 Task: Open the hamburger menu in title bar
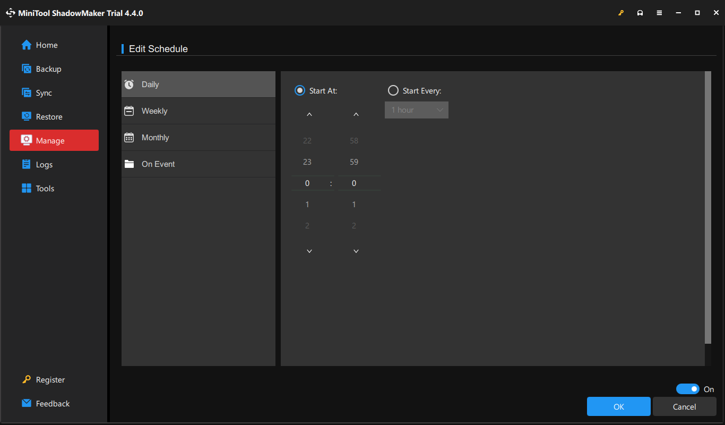pyautogui.click(x=659, y=13)
